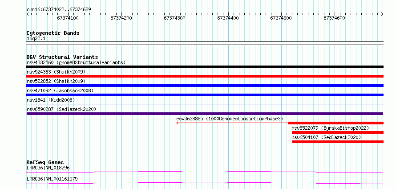Open the nsv1841 (Kidd2008) label
The height and width of the screenshot is (189, 396).
click(x=51, y=100)
